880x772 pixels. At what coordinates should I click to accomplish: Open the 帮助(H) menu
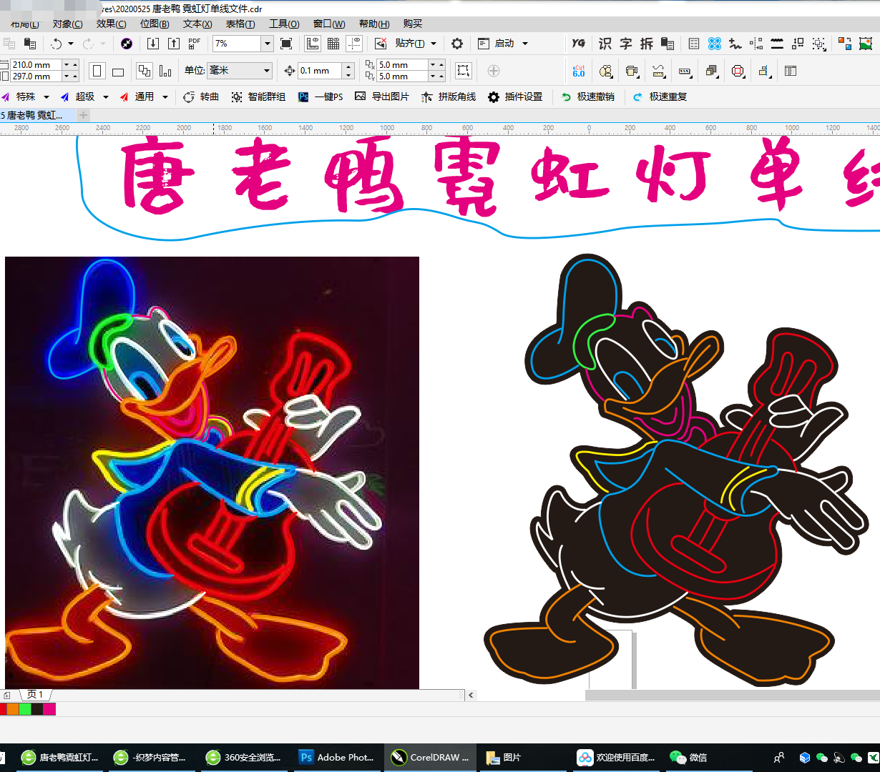(374, 24)
